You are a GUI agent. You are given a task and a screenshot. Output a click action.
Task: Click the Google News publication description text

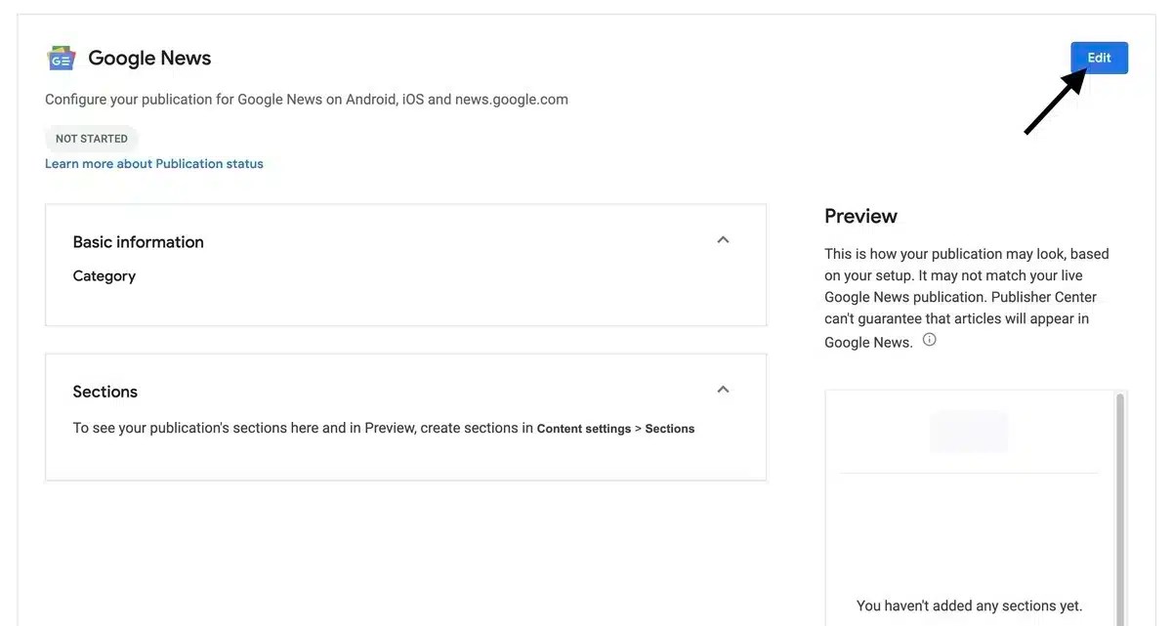click(x=306, y=98)
